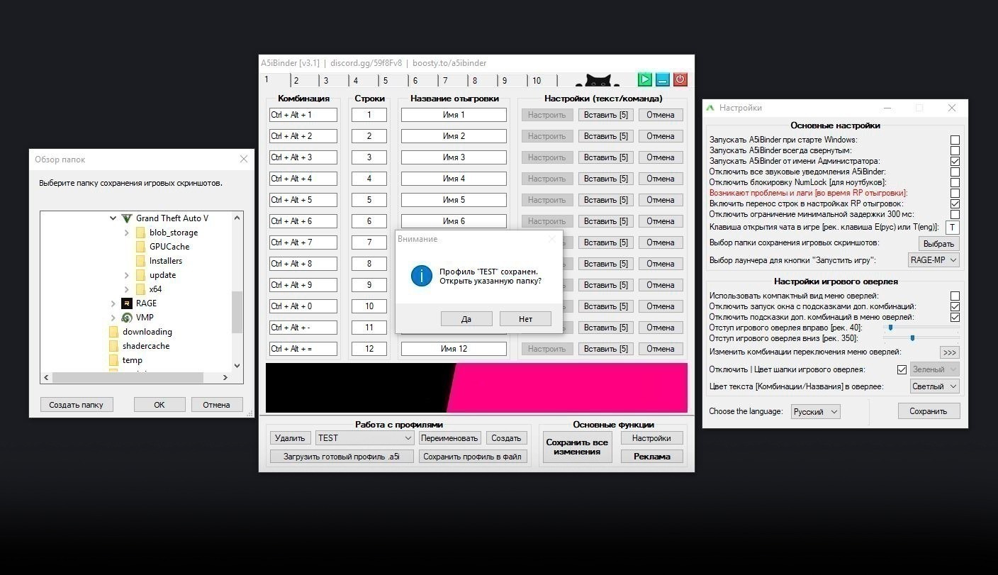
Task: Click the blue minimize-to-tray icon in A5iBinder
Action: tap(662, 79)
